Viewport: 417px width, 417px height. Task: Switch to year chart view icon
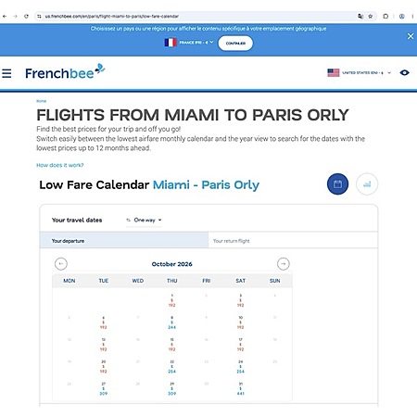[367, 184]
